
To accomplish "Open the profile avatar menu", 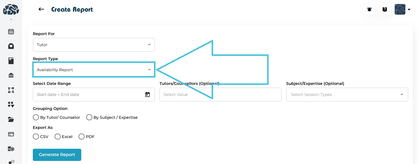I will pos(402,9).
